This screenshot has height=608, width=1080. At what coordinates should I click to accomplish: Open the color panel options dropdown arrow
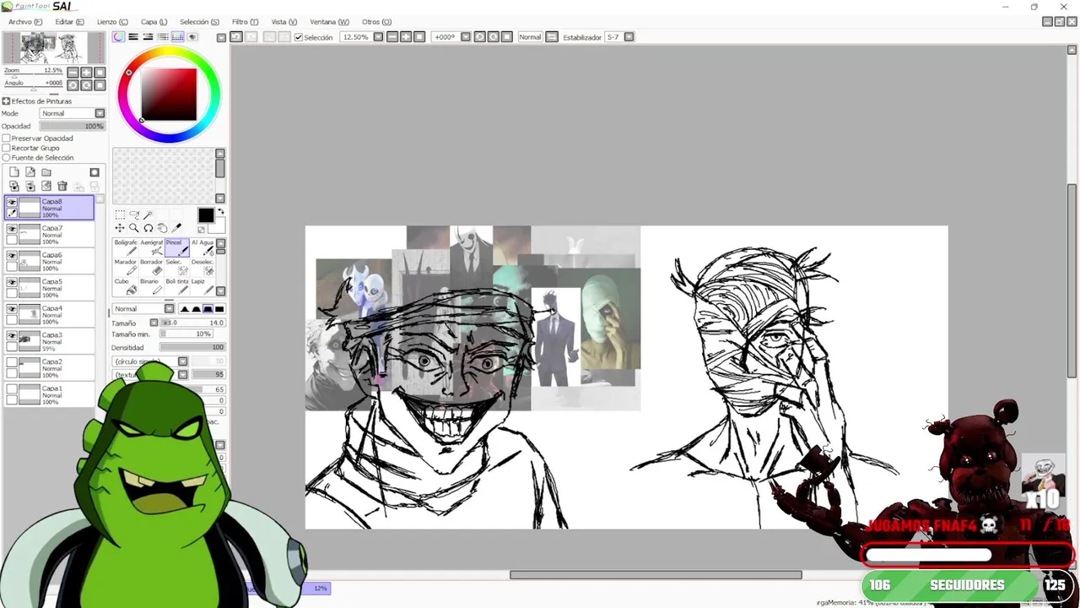221,37
